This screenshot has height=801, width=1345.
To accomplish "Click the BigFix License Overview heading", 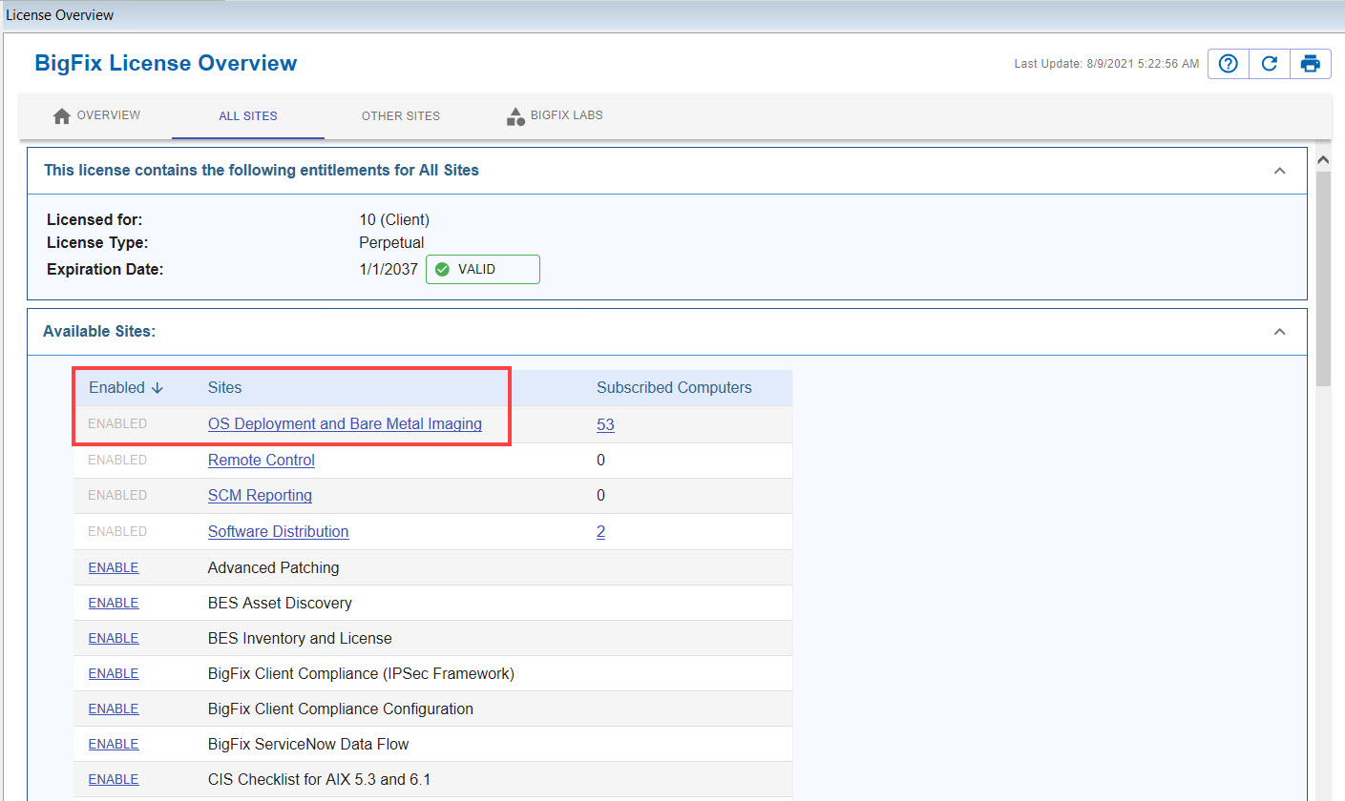I will point(166,64).
